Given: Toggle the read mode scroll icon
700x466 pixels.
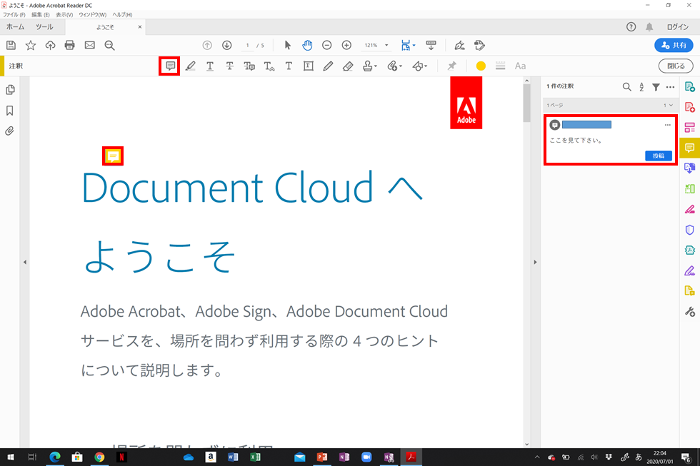Looking at the screenshot, I should click(x=431, y=45).
